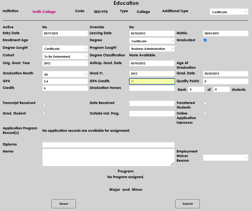
Task: Expand the Degree Sought dropdown
Action: coord(65,49)
